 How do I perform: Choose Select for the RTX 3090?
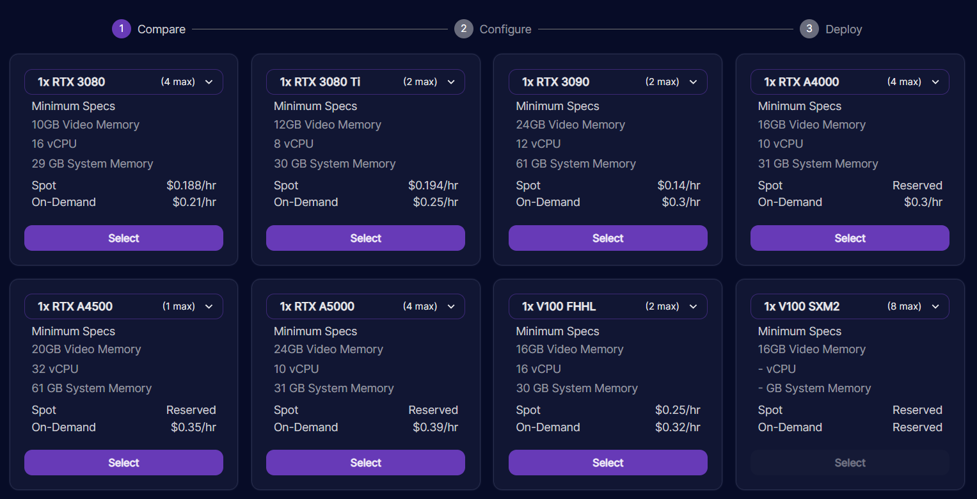click(608, 238)
